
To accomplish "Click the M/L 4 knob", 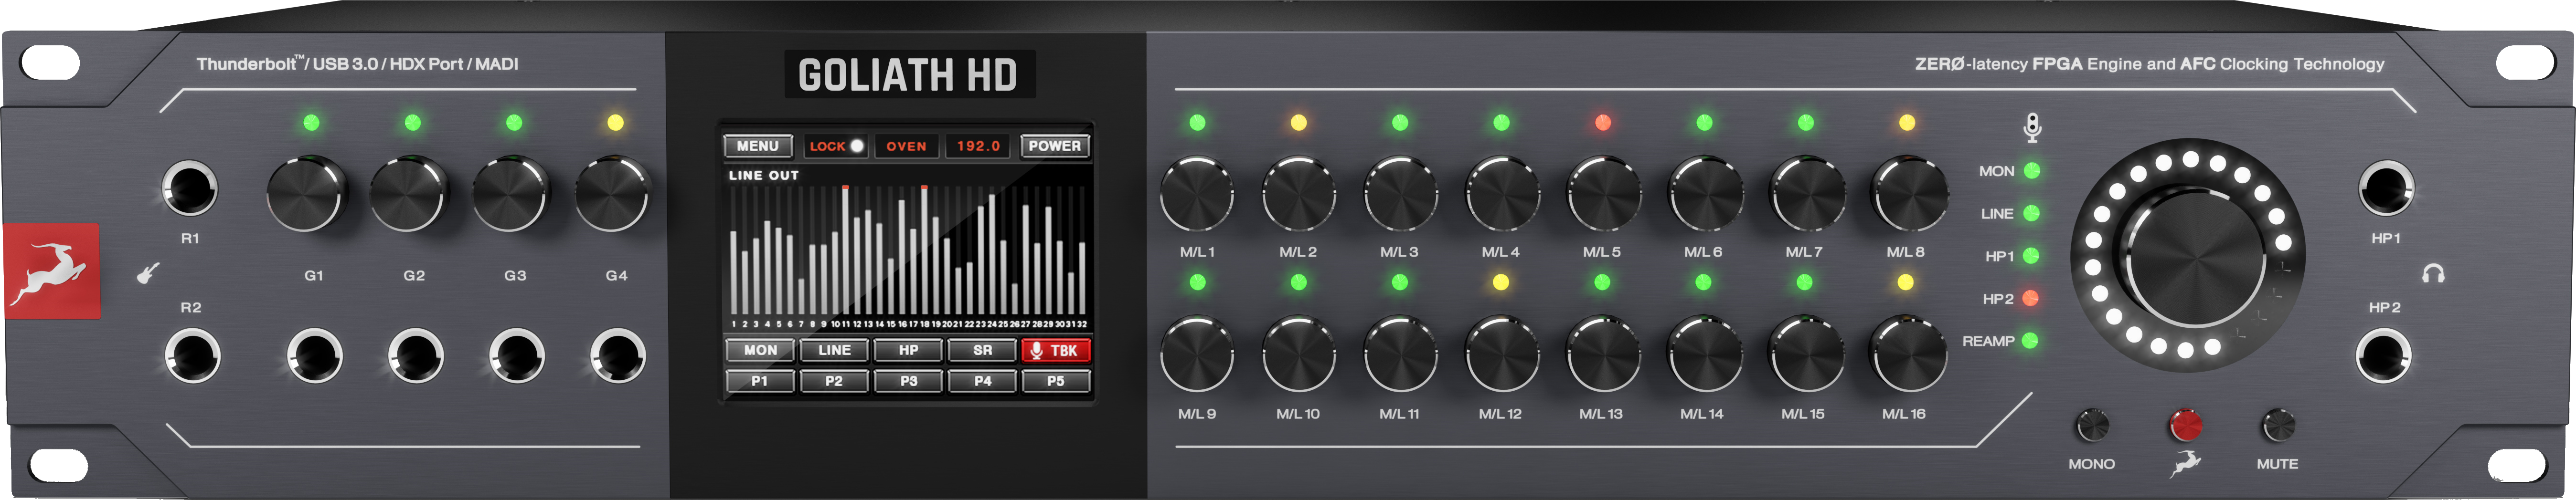I will 1502,193.
